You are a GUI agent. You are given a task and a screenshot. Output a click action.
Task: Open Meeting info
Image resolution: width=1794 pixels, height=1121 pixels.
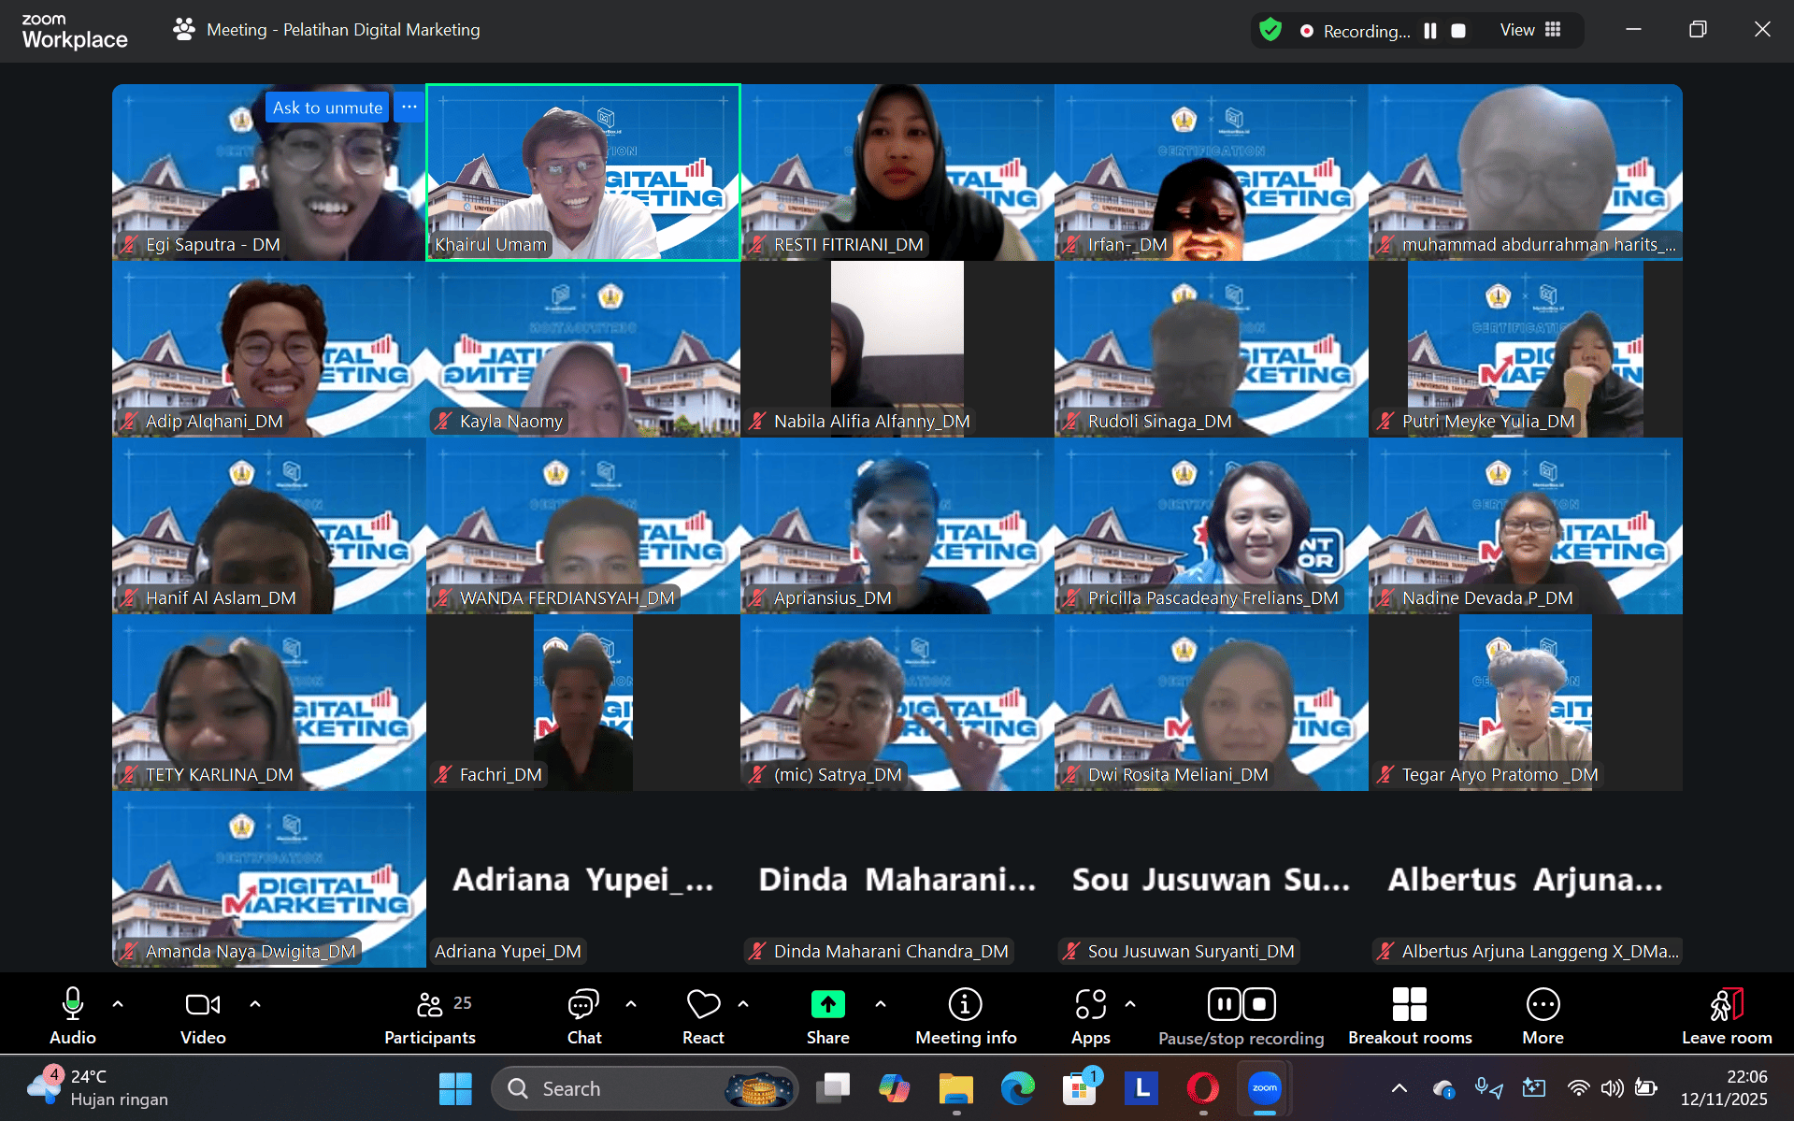pos(965,1016)
